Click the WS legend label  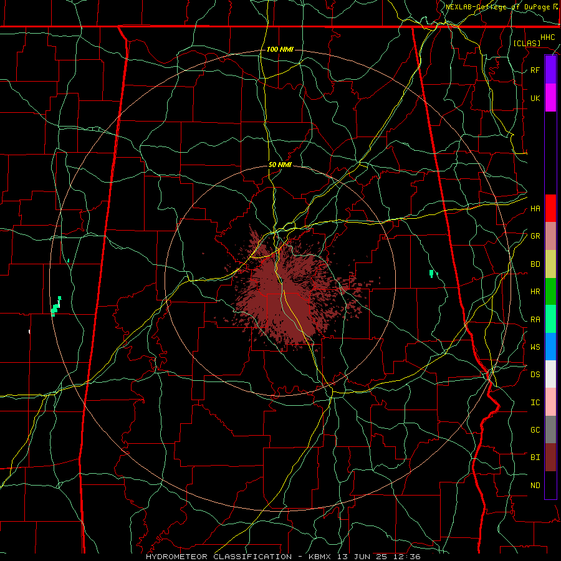point(535,347)
